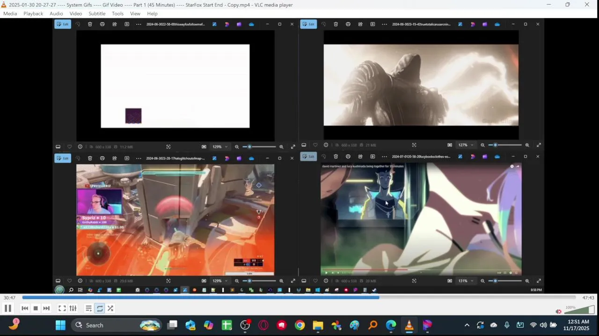Open Task View from taskbar
Viewport: 599px width, 336px height.
click(x=173, y=325)
